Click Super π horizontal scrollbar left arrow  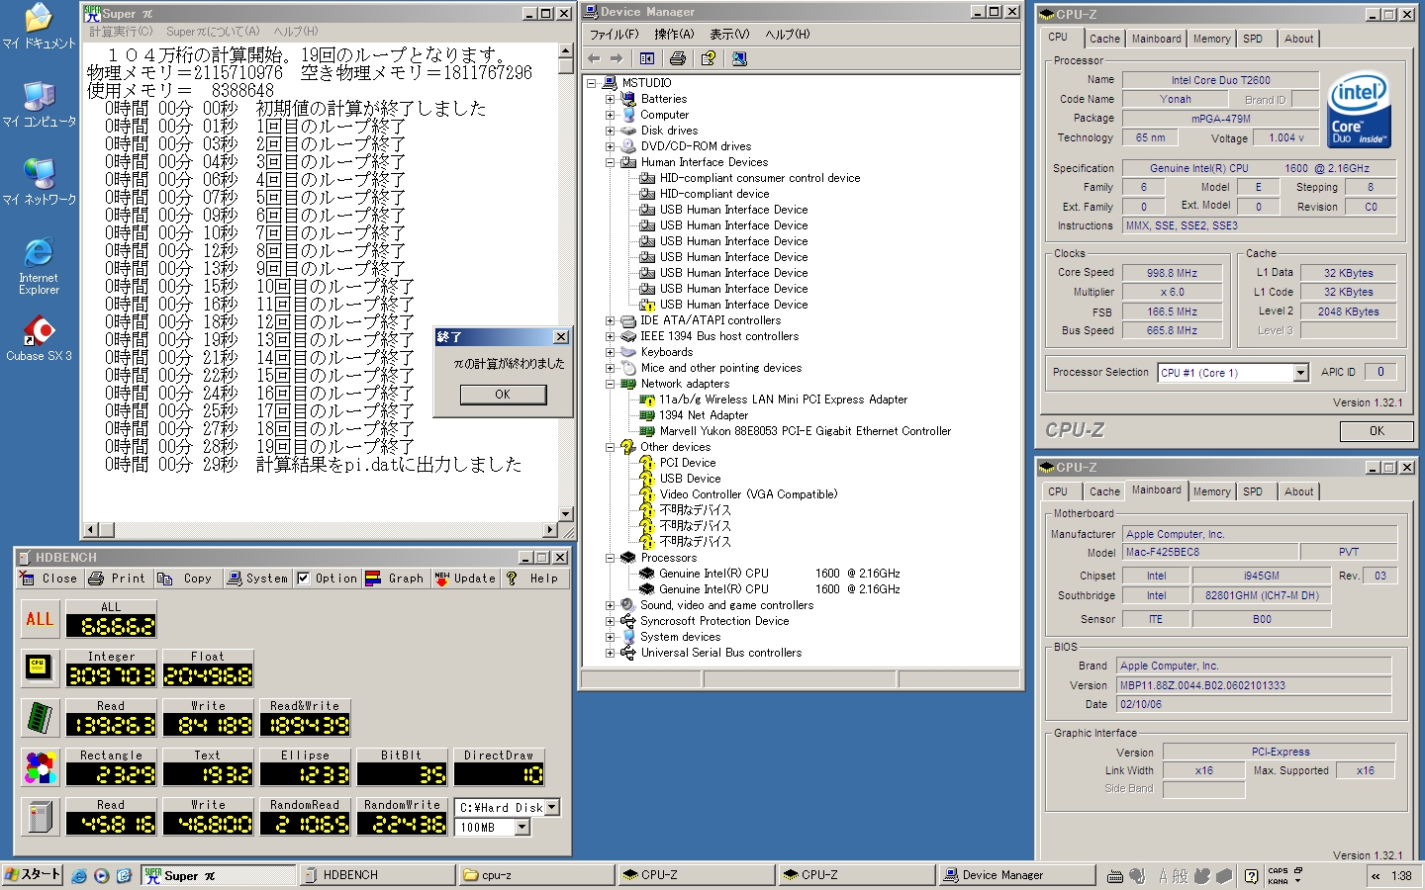tap(91, 530)
